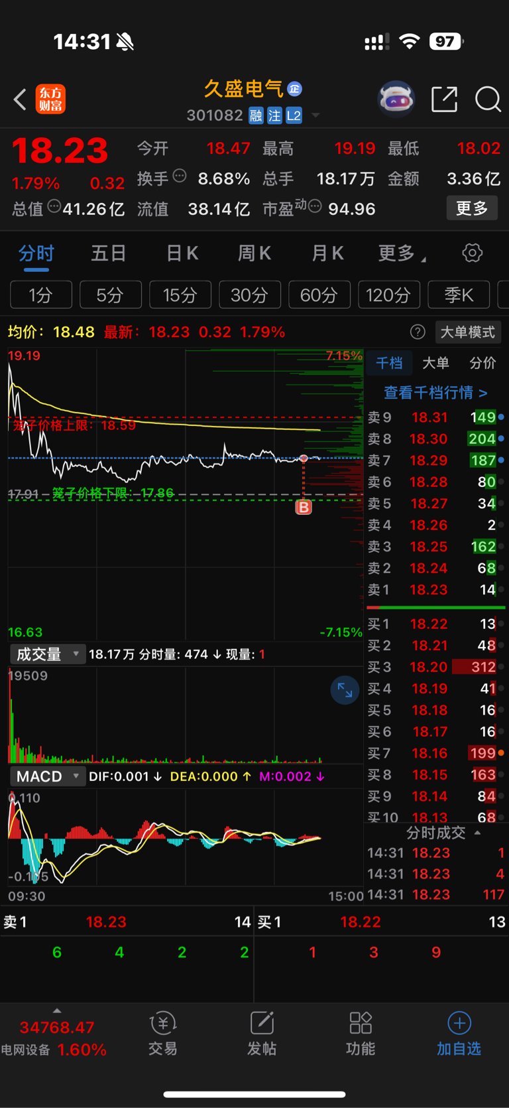This screenshot has height=1108, width=509.
Task: Tap the 企 enterprise badge beside stock name
Action: tap(295, 89)
